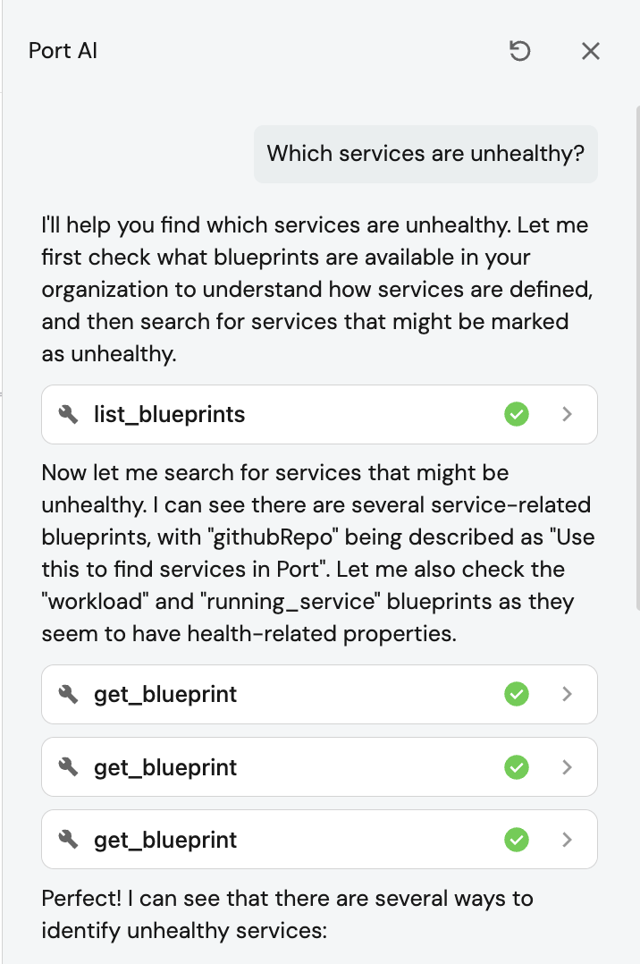Expand the bottom get_blueprint chevron
The height and width of the screenshot is (964, 640).
(566, 839)
